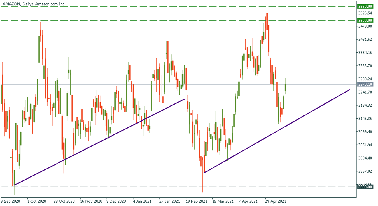Image resolution: width=378 pixels, height=206 pixels.
Task: Click the last green candlestick on the chart
Action: click(285, 87)
